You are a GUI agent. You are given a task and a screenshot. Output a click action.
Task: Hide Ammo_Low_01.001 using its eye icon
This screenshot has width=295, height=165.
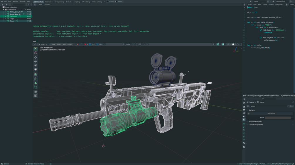click(28, 12)
